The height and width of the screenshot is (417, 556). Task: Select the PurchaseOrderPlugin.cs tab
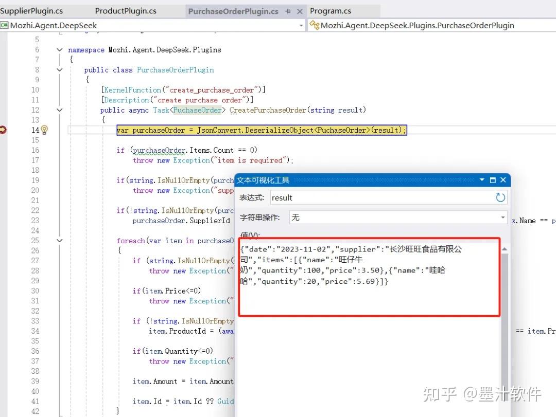[233, 11]
